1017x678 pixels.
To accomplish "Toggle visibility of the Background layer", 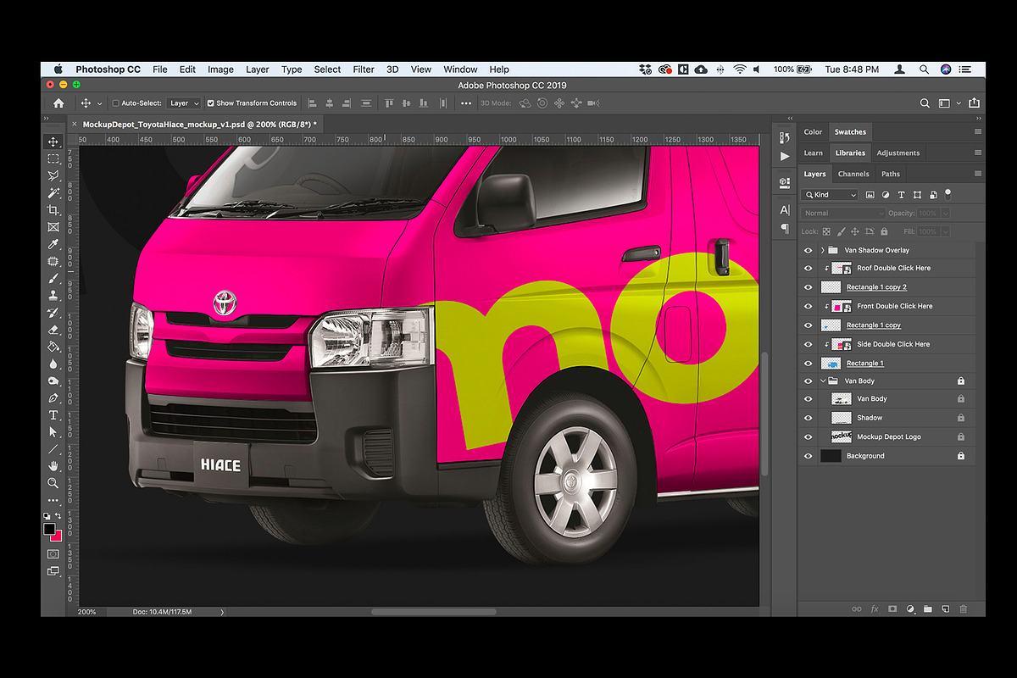I will point(808,455).
